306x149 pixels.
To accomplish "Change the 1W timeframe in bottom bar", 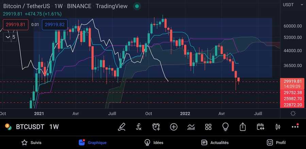I will (x=54, y=127).
